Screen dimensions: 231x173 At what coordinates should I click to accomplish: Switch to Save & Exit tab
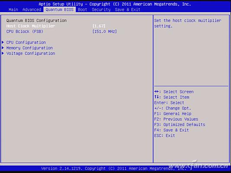(127, 10)
